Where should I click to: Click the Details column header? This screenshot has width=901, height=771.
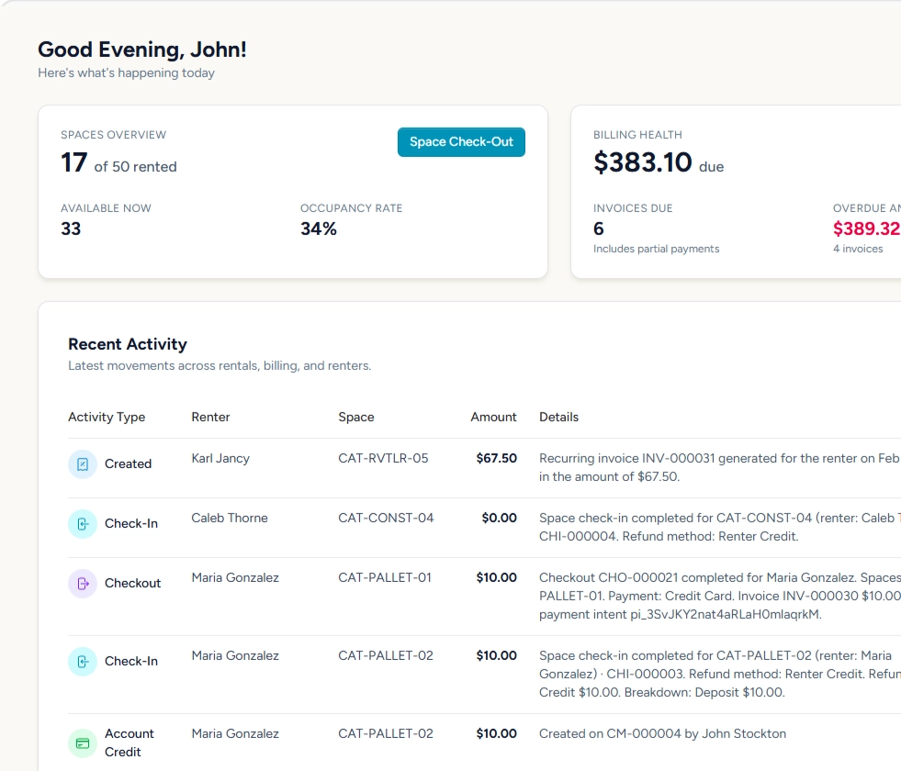tap(558, 417)
